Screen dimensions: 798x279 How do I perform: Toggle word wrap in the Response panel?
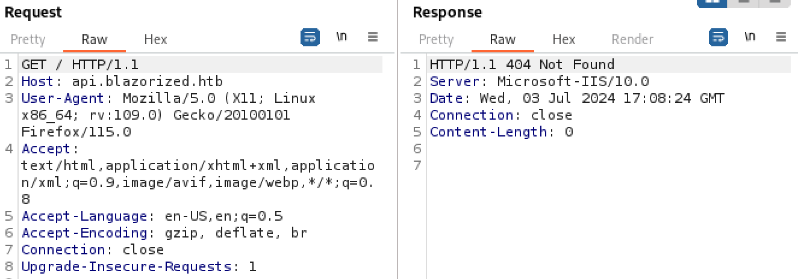(718, 37)
